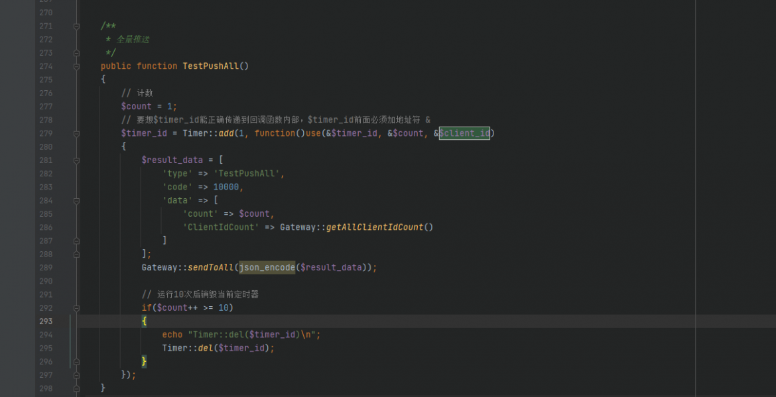Click the $result_data variable on line 281
Viewport: 776px width, 397px height.
tap(172, 160)
